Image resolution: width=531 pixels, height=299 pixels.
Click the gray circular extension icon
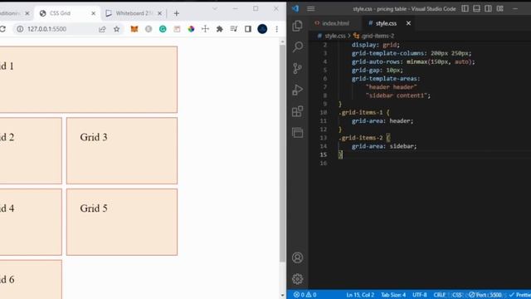(149, 29)
